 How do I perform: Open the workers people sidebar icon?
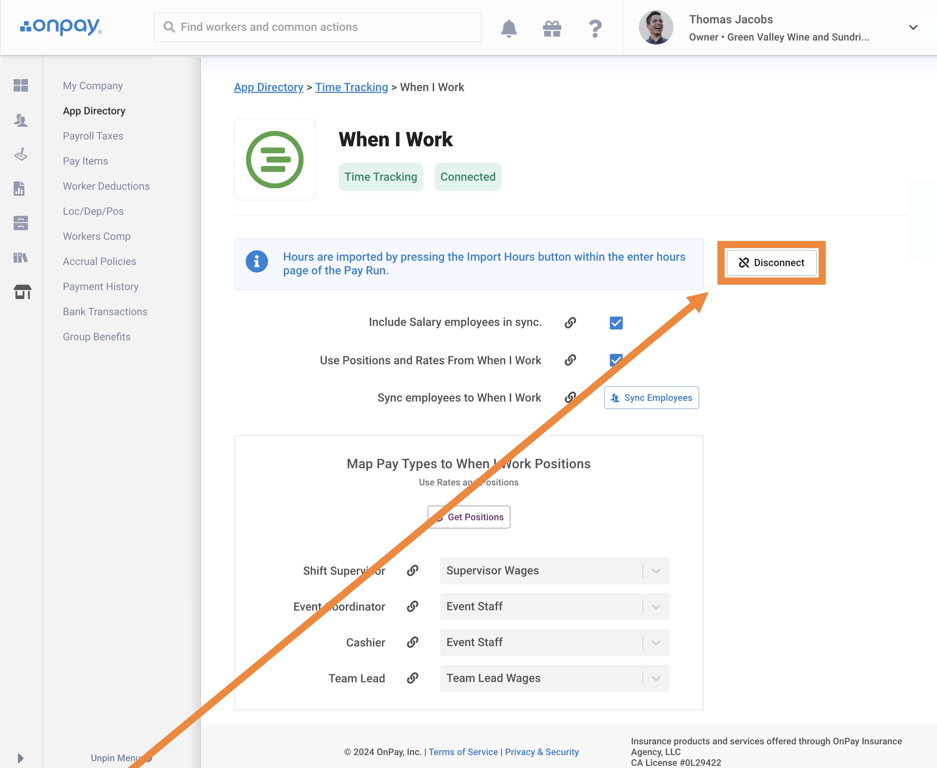click(x=21, y=120)
